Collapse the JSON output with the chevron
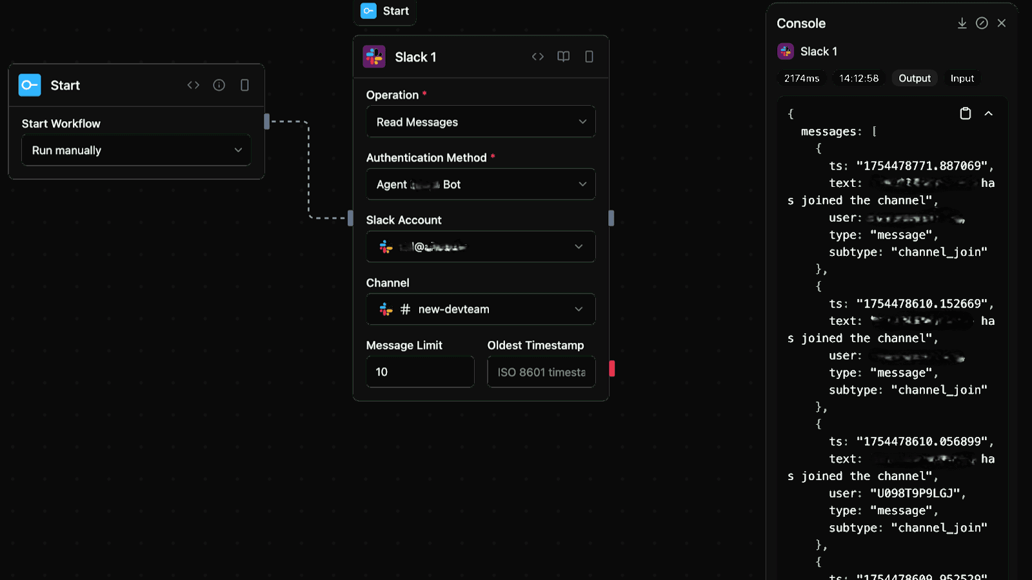The width and height of the screenshot is (1032, 580). pos(989,113)
